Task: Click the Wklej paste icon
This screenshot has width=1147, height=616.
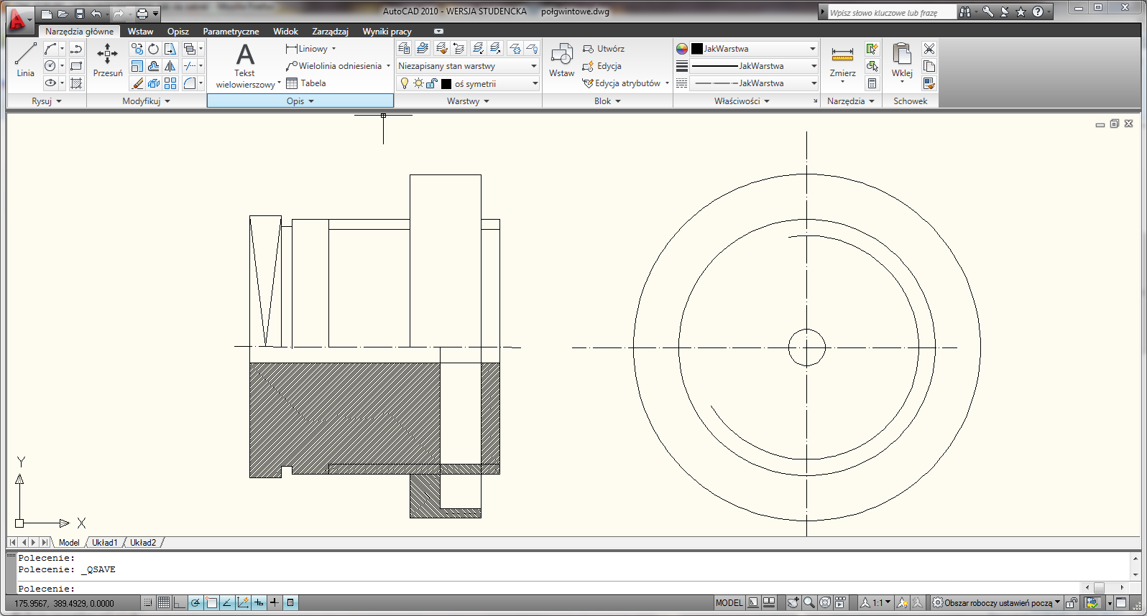Action: 902,62
